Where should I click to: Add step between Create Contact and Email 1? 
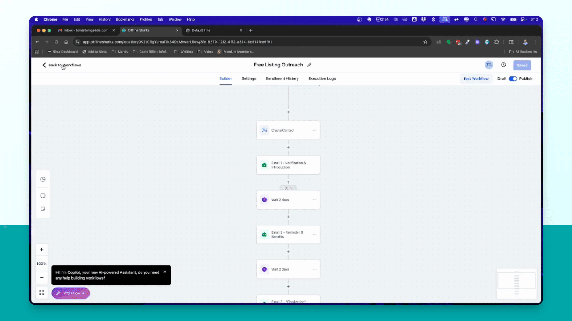[x=288, y=147]
